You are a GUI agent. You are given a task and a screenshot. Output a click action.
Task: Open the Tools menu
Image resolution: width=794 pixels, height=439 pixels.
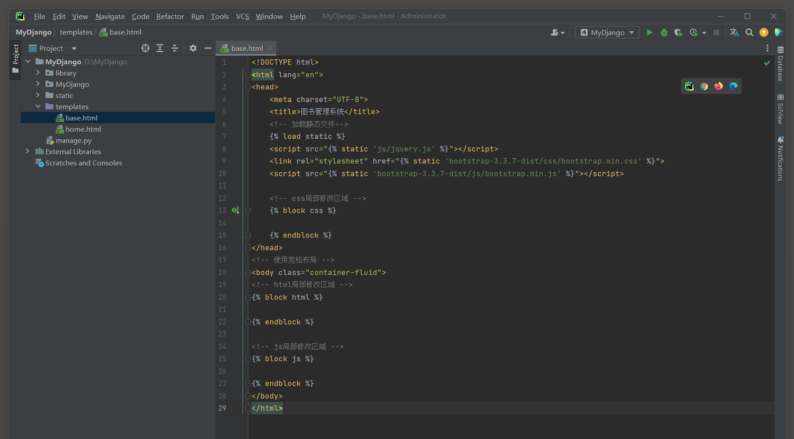220,16
